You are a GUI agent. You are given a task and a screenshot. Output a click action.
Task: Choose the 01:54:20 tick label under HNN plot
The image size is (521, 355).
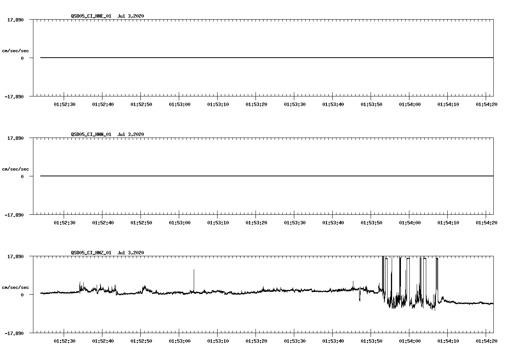tap(486, 222)
